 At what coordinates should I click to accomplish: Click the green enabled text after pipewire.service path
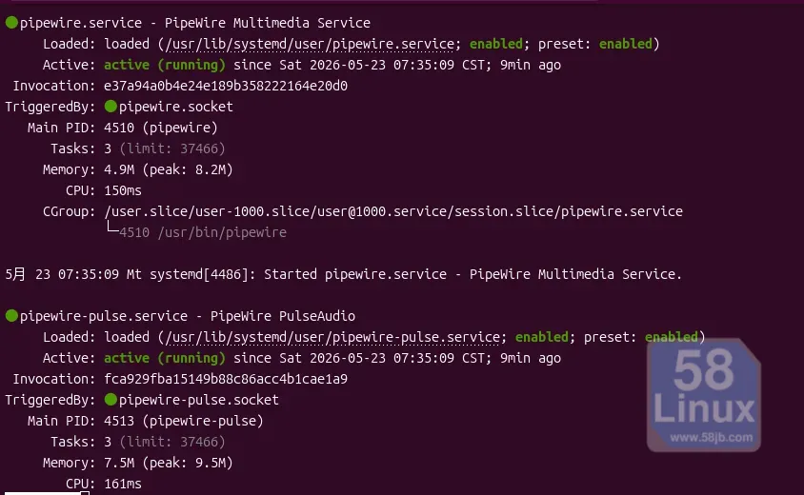[x=496, y=44]
